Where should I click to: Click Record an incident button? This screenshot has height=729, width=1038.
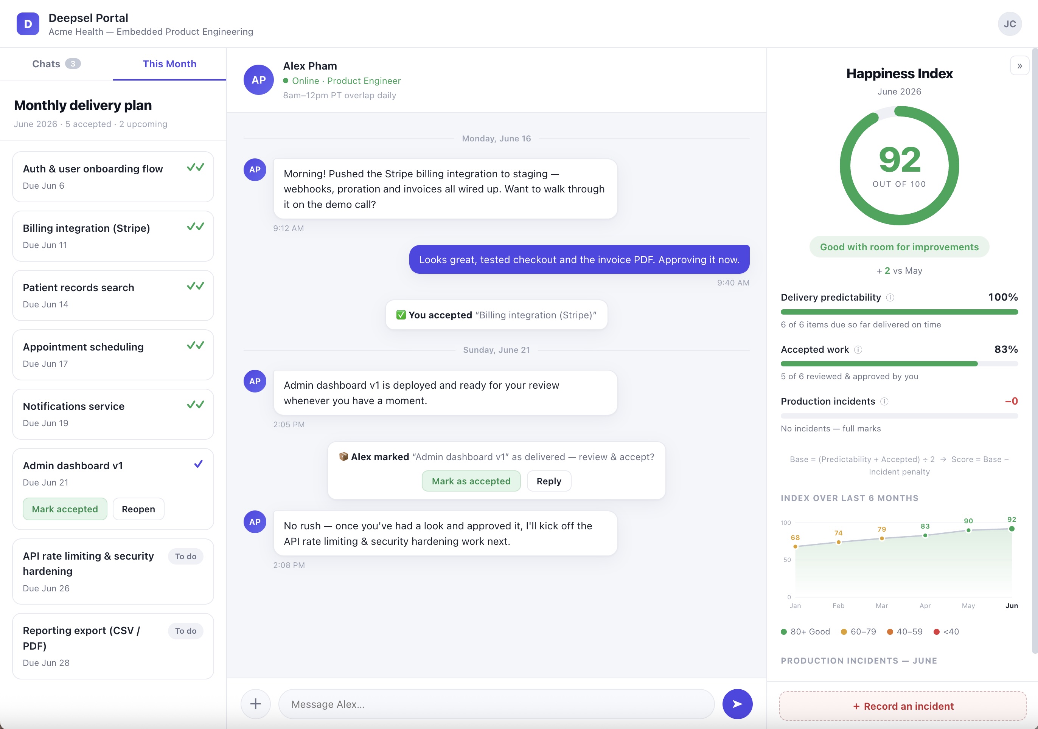pos(903,706)
